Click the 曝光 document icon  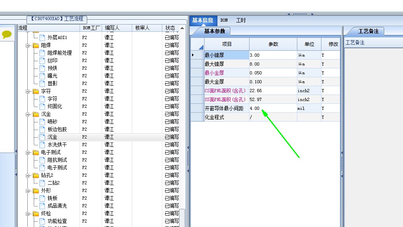[x=43, y=76]
